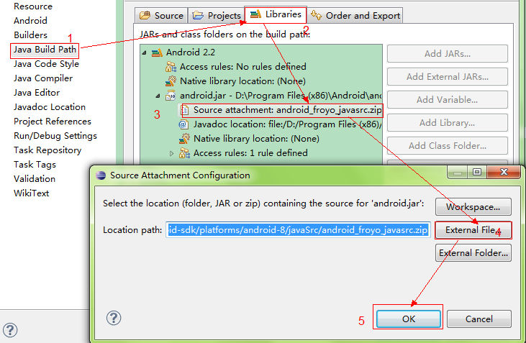This screenshot has width=526, height=343.
Task: Open help in the Properties window
Action: [10, 330]
